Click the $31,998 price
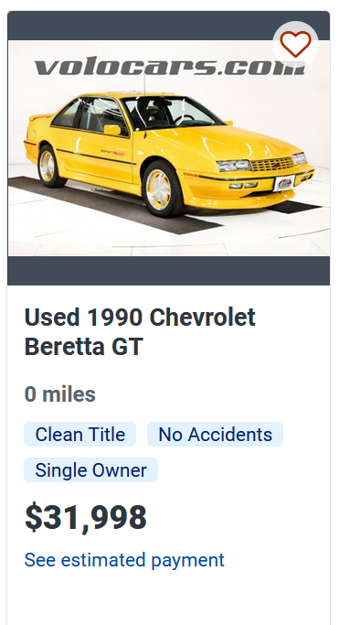The height and width of the screenshot is (625, 350). (86, 518)
